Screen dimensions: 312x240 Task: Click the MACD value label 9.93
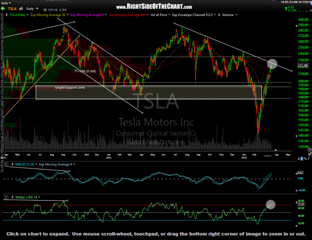[x=300, y=173]
